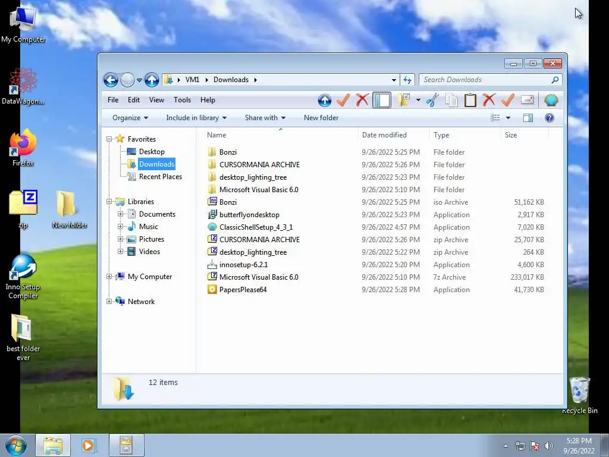Open the Edit menu
This screenshot has height=457, width=609.
134,100
